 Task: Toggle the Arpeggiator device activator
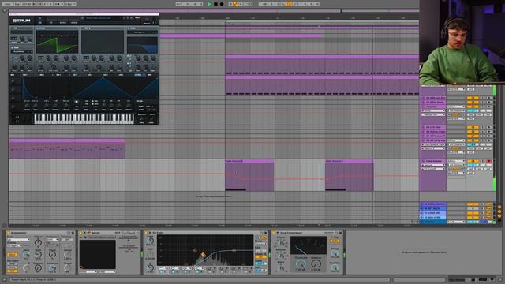9,233
